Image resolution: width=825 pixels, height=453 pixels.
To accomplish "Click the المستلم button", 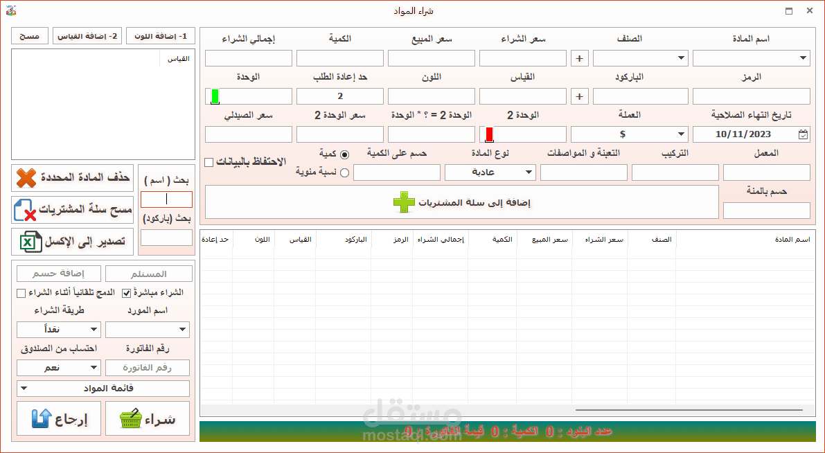I will [x=149, y=274].
